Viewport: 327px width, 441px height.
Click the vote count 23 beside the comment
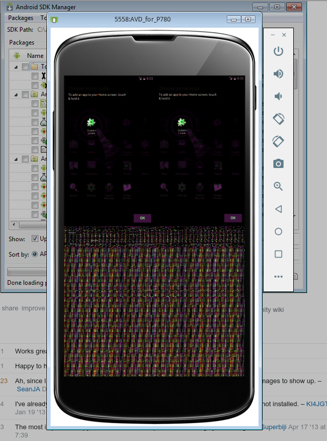pyautogui.click(x=4, y=381)
